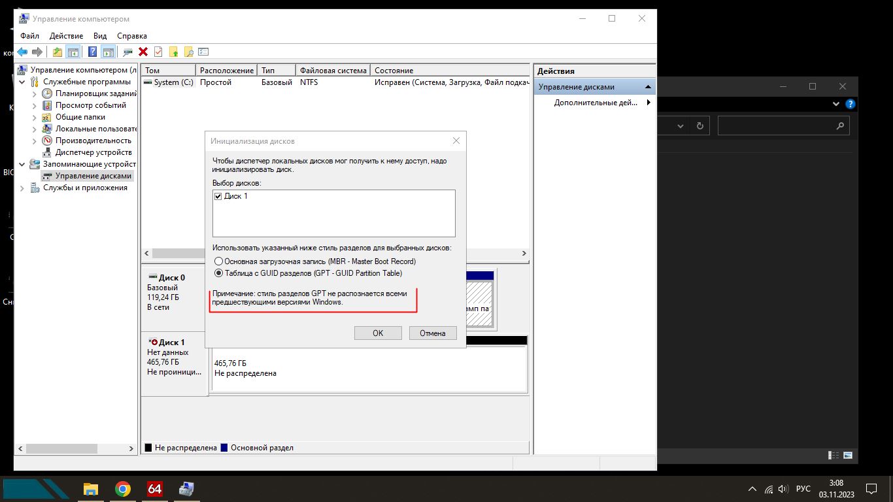Collapse the Запоминающие устройства node
The width and height of the screenshot is (893, 502).
pyautogui.click(x=23, y=164)
